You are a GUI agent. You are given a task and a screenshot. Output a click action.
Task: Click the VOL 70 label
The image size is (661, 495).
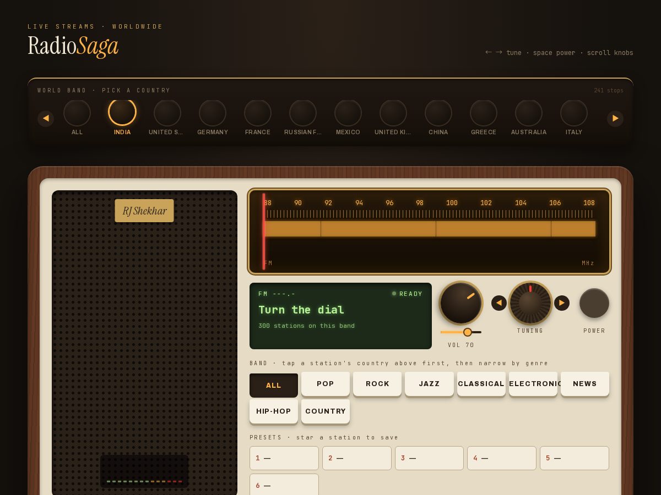pos(461,345)
